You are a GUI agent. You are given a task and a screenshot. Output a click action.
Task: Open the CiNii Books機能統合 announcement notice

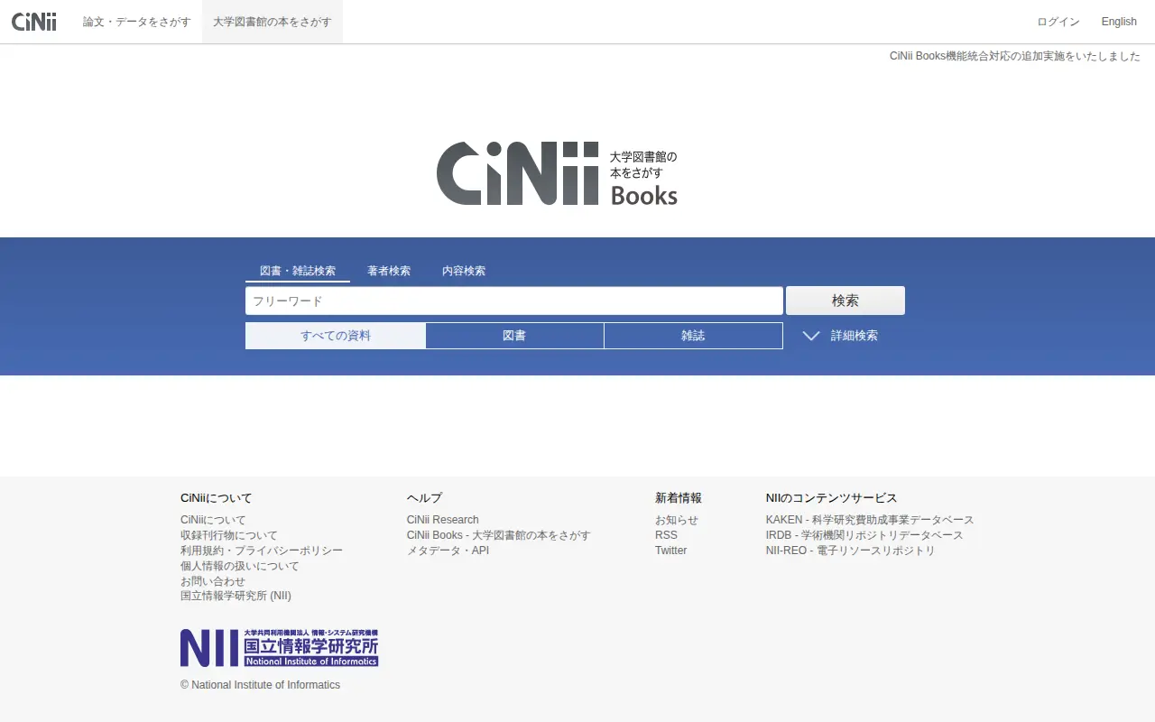point(1015,56)
